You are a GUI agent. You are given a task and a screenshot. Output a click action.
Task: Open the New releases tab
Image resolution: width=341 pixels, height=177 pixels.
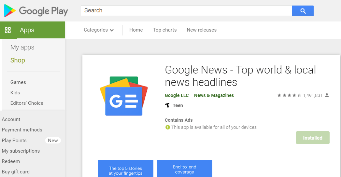point(202,30)
